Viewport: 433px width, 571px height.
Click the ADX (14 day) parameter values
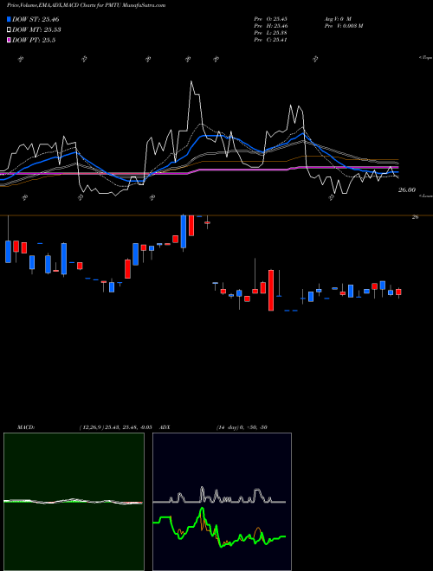[242, 427]
